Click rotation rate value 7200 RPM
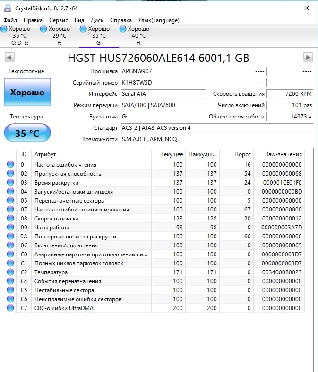 (290, 94)
